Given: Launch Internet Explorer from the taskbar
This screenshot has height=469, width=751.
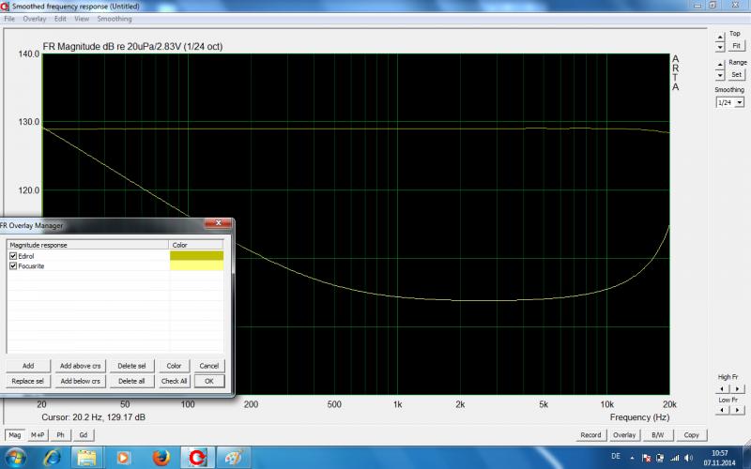Looking at the screenshot, I should click(53, 457).
